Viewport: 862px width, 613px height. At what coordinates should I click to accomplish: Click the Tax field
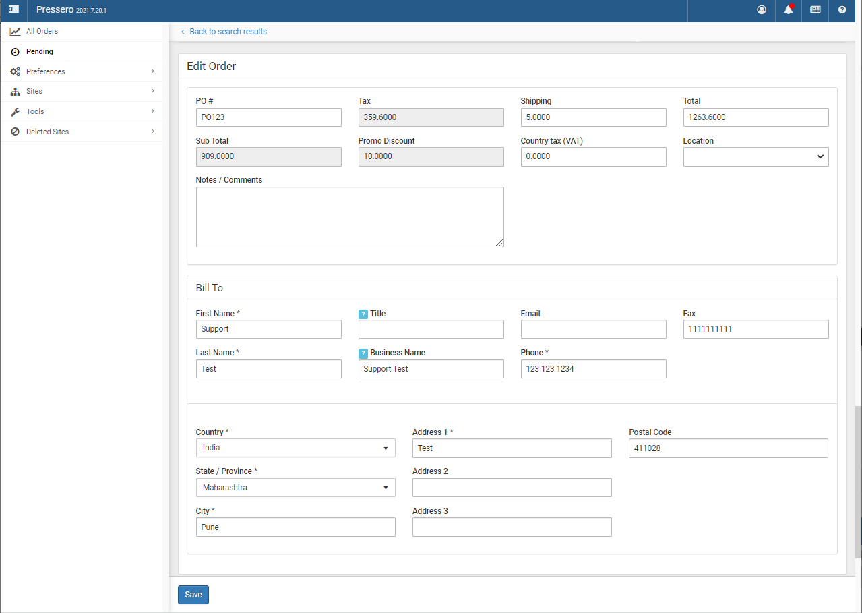431,117
